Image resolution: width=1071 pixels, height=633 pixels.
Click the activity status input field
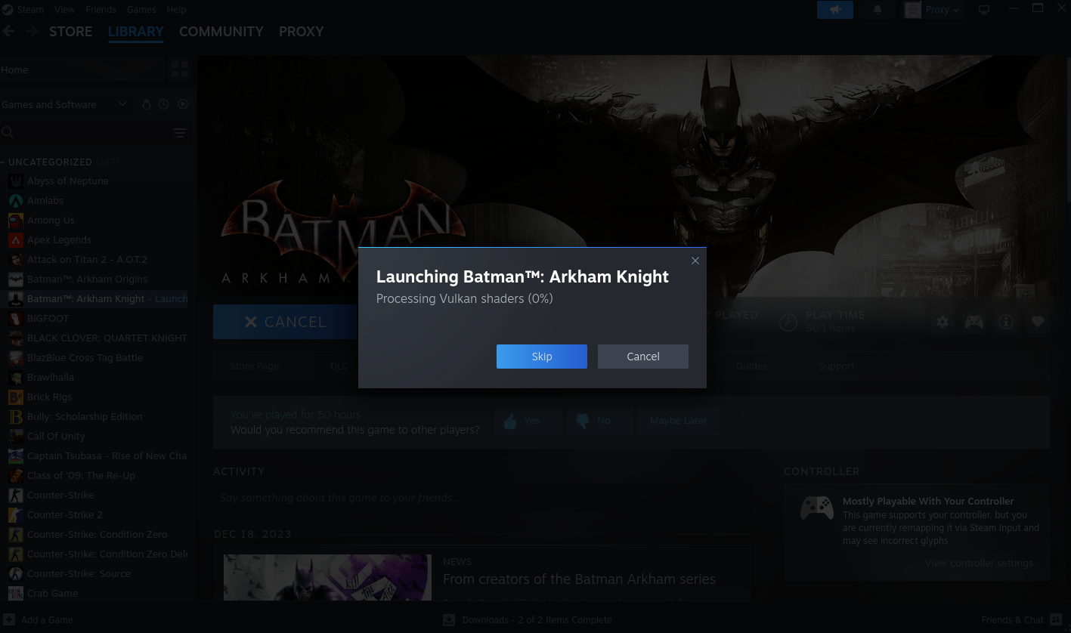(482, 498)
